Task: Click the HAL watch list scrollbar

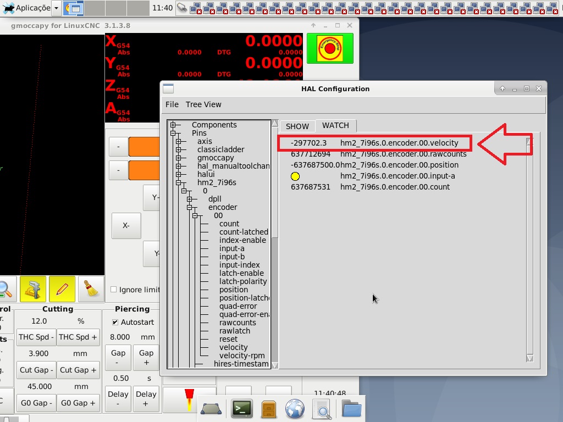Action: point(529,247)
